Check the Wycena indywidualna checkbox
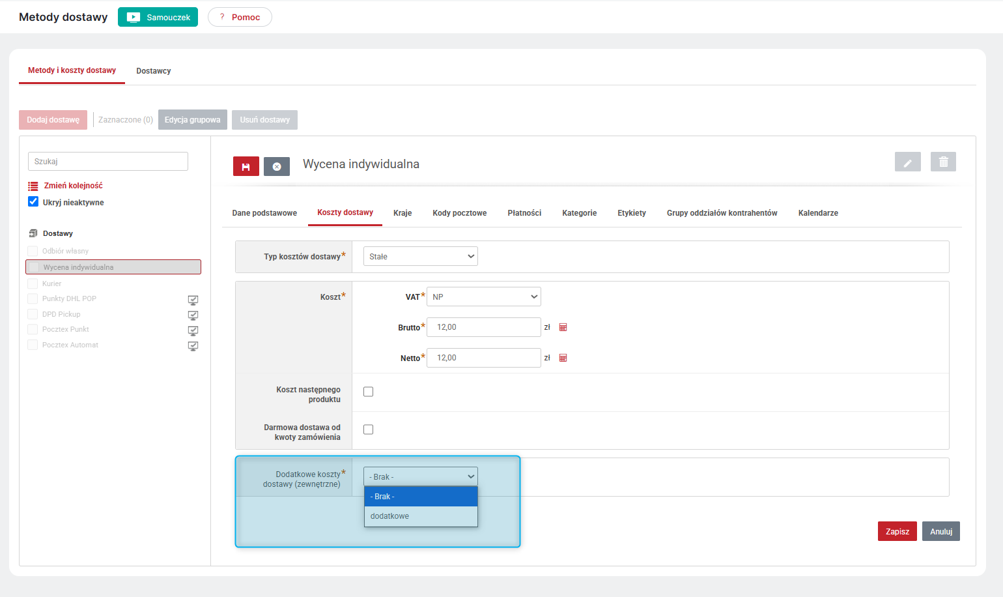 tap(34, 267)
